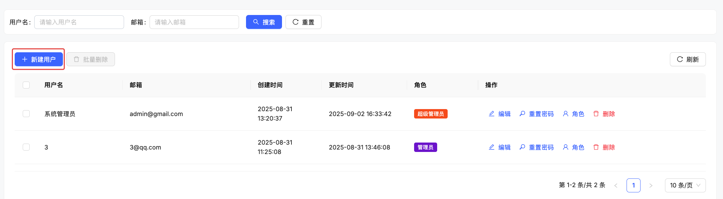
Task: Click the person 角色 icon for 系统管理员
Action: click(565, 114)
